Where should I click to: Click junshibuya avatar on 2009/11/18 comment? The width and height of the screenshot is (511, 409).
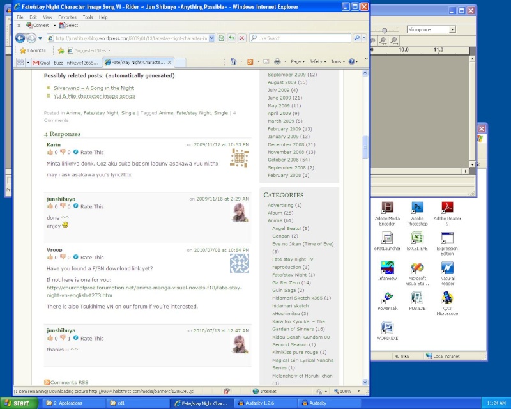tap(240, 212)
